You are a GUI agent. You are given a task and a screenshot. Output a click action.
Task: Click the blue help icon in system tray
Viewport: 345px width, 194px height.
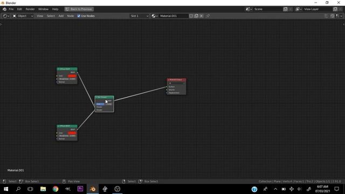click(x=254, y=189)
